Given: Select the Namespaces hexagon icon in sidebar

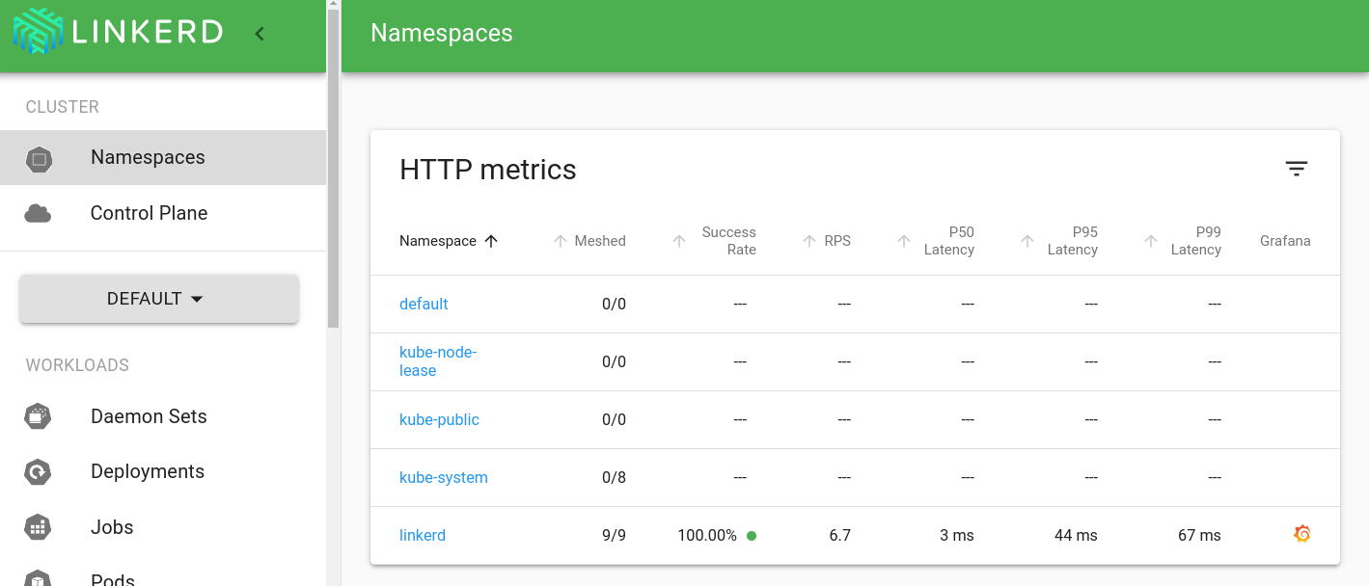Looking at the screenshot, I should point(39,157).
